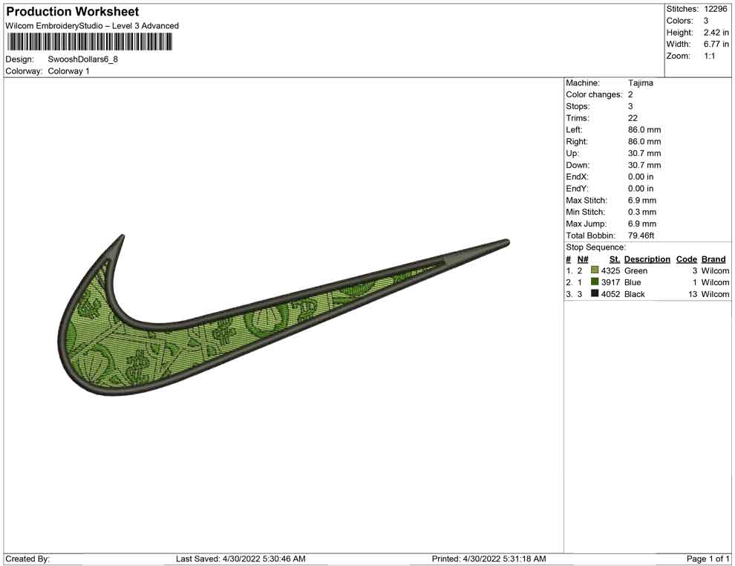Click the 'St.' column header
Screen dimensions: 735x566
615,259
